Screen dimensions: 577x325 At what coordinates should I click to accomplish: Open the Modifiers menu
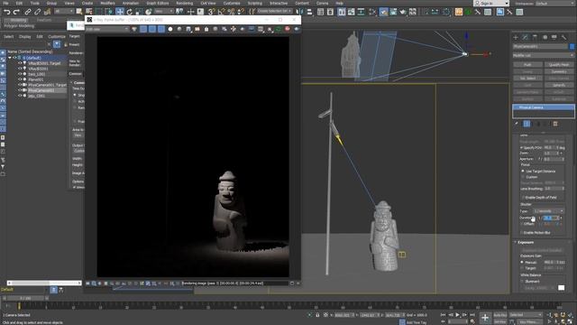tap(108, 3)
